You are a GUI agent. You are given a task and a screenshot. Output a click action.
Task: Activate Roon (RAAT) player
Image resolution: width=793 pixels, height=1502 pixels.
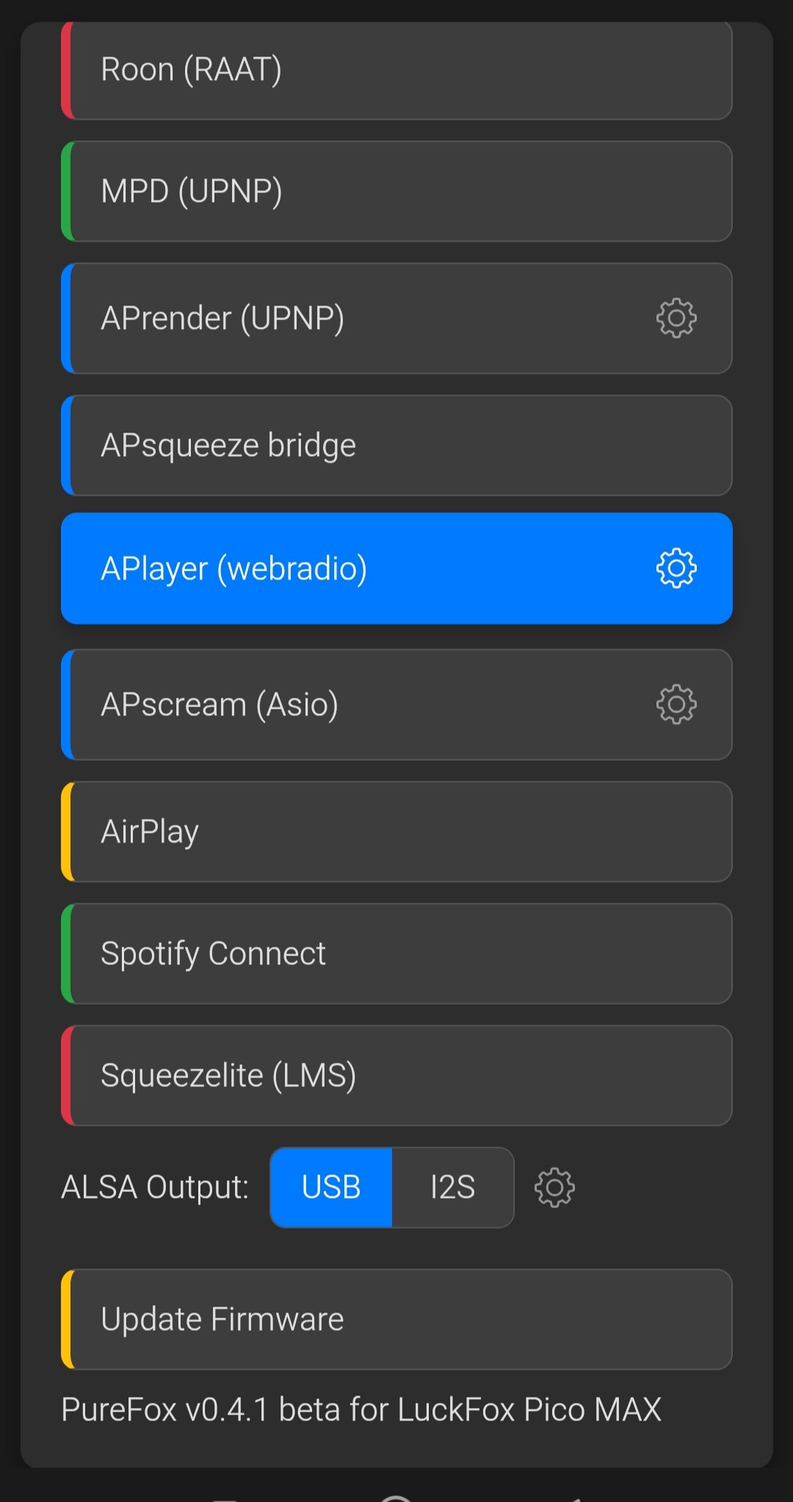[396, 71]
